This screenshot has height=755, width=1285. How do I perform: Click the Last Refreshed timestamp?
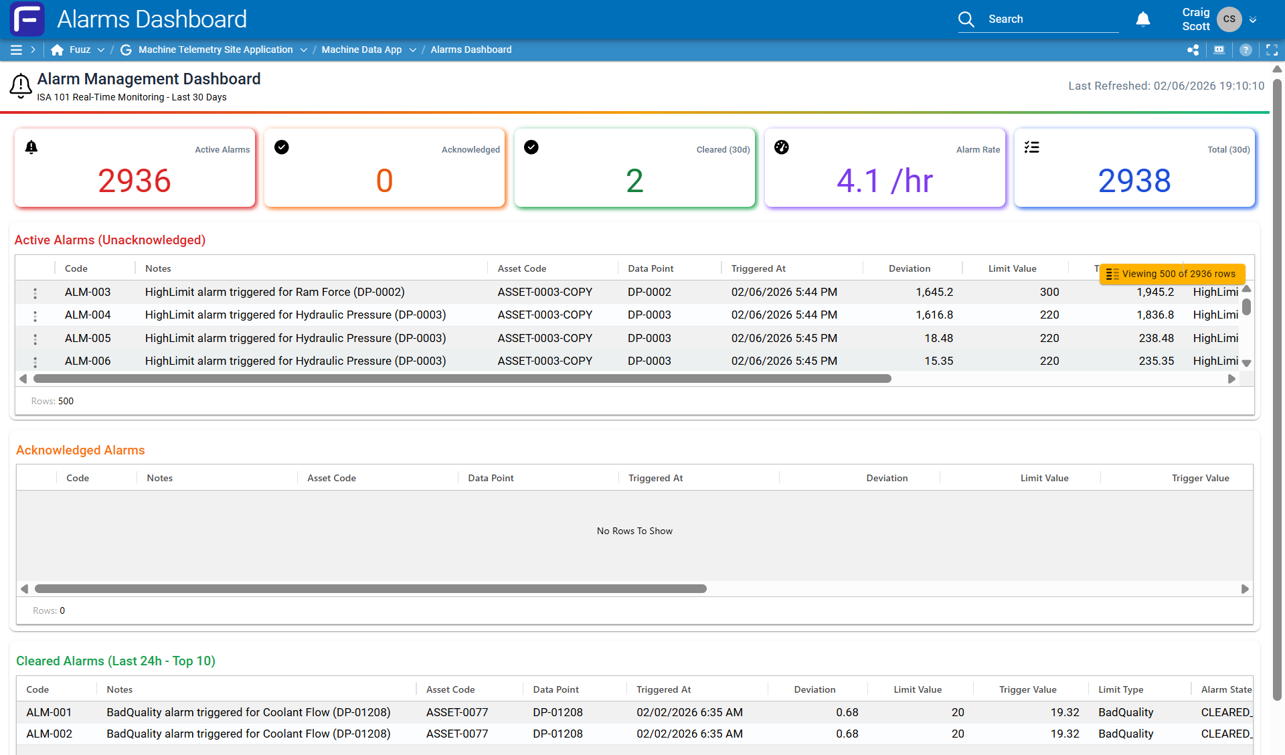pos(1166,86)
